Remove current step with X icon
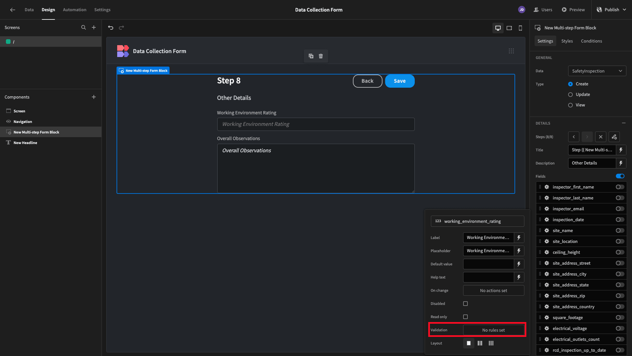The width and height of the screenshot is (632, 356). click(600, 137)
